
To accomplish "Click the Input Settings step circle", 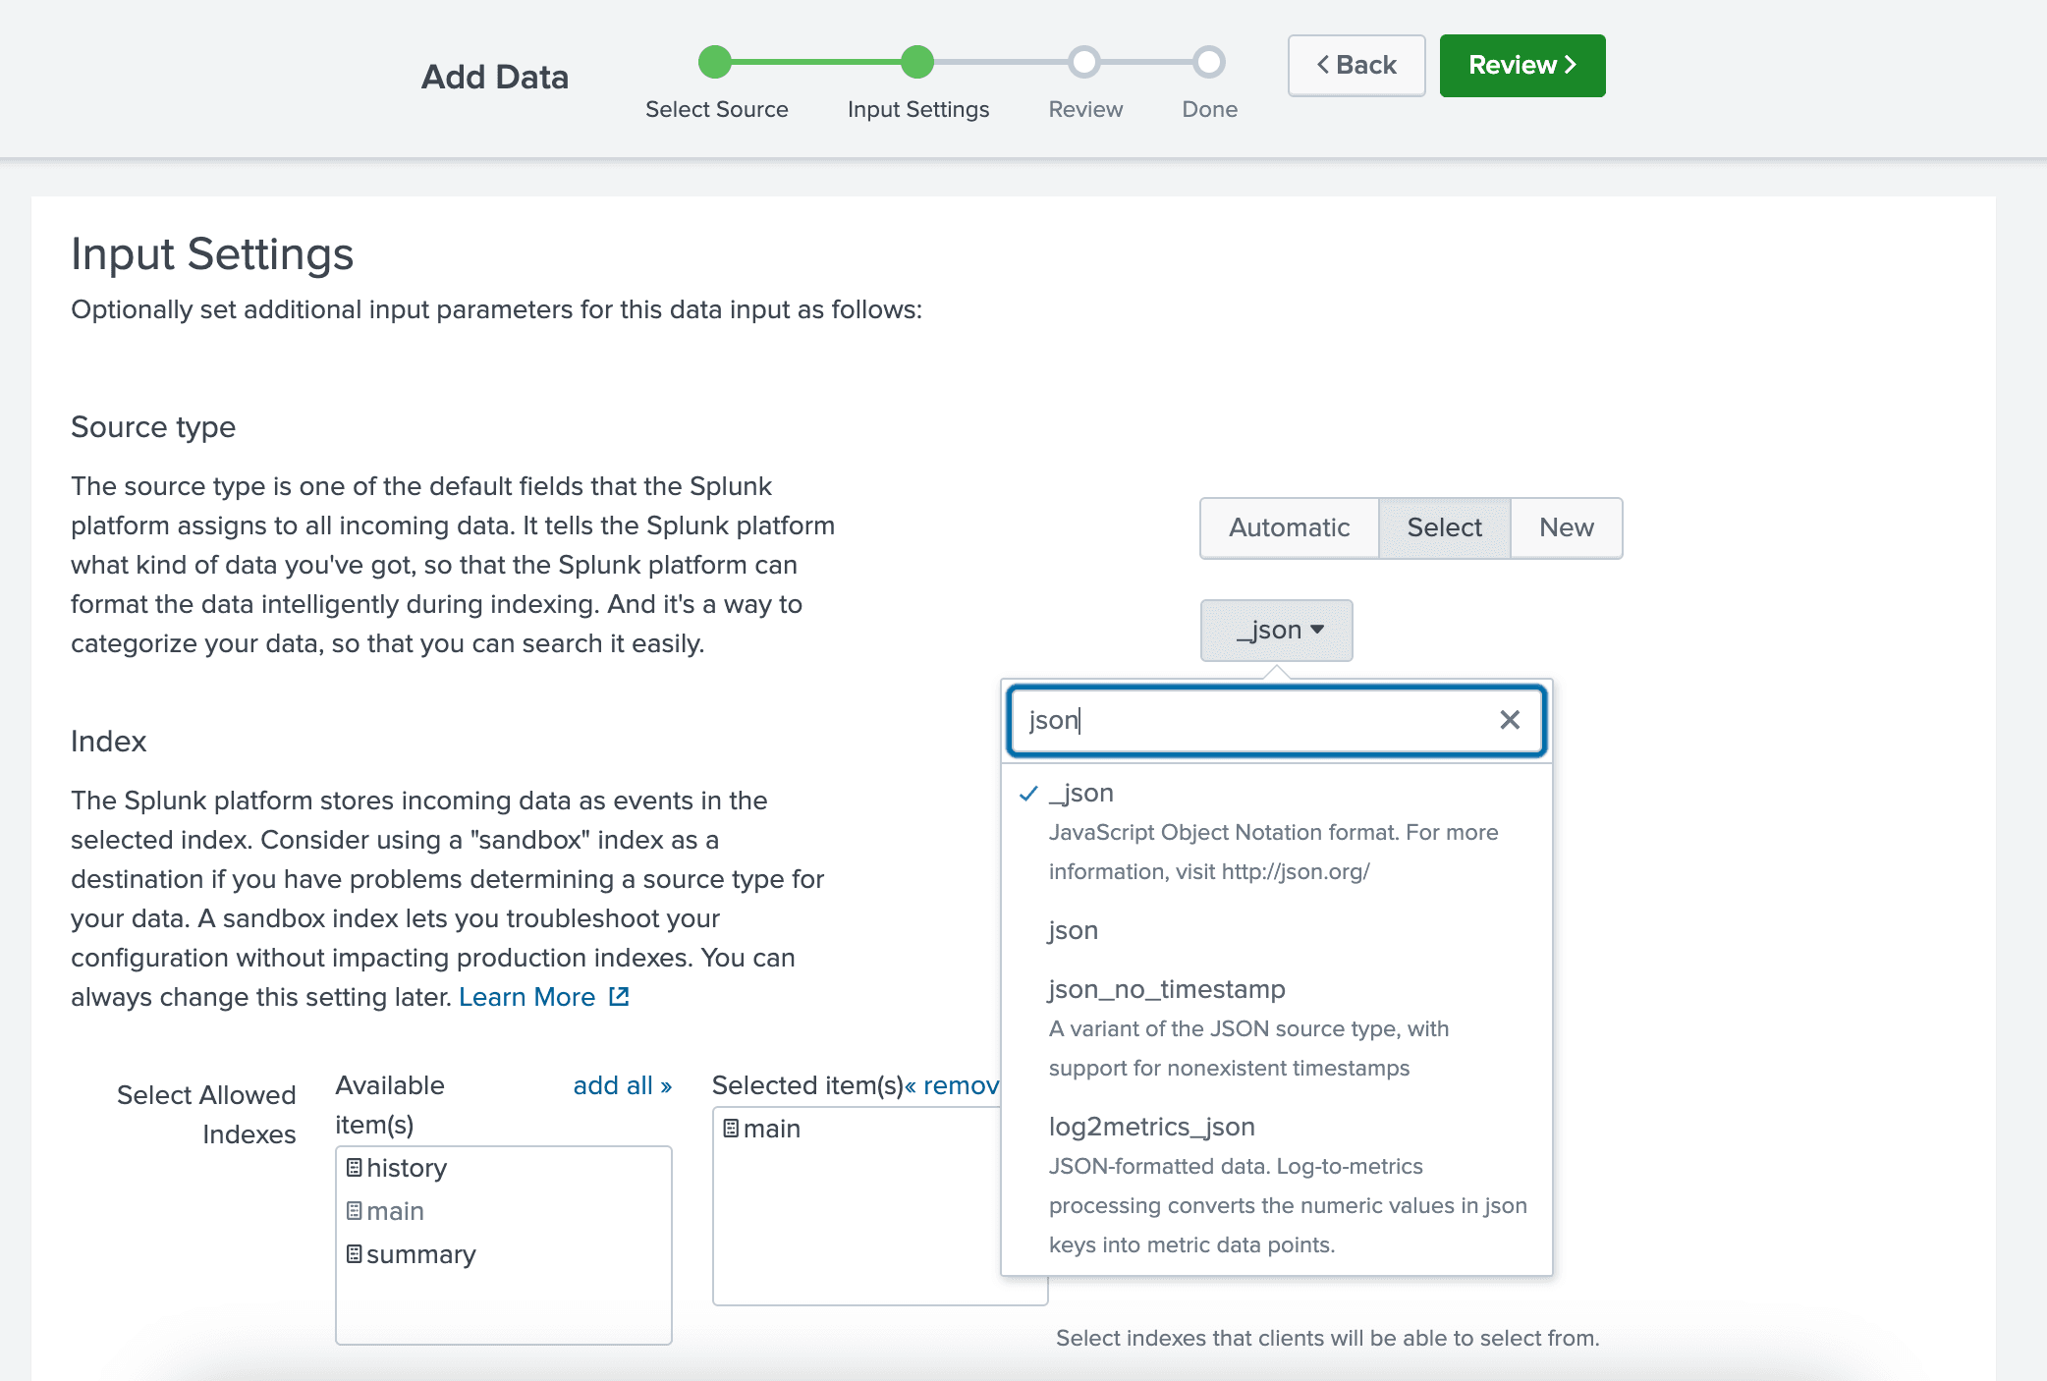I will point(917,61).
